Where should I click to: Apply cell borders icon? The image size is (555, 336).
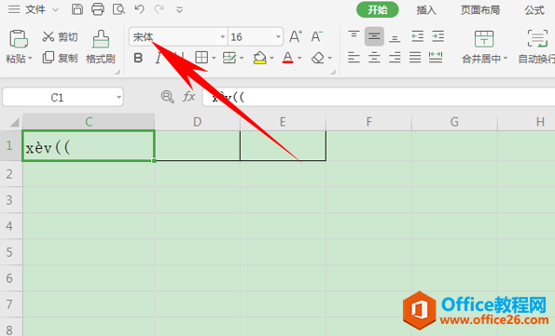[x=201, y=58]
